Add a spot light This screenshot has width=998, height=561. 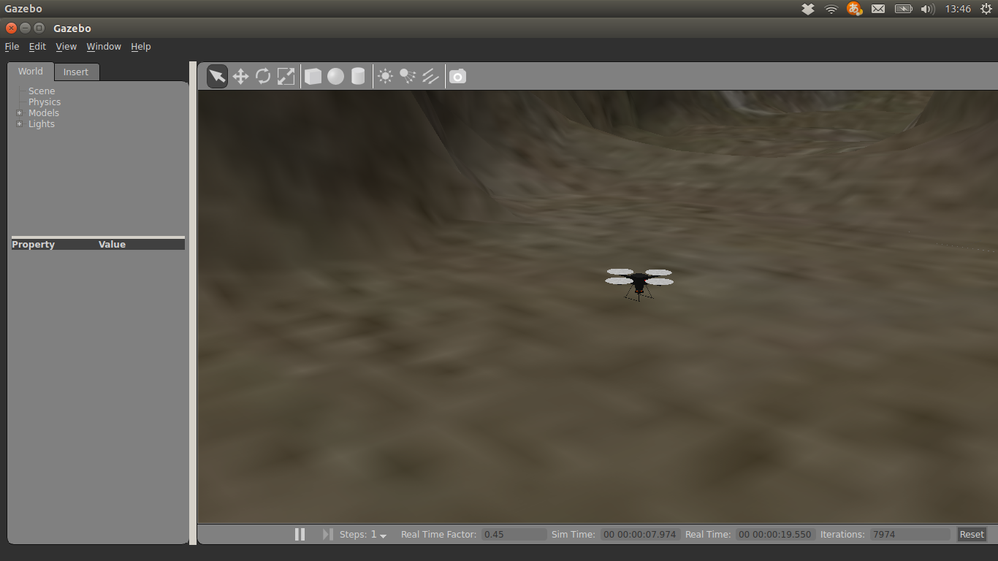click(x=408, y=76)
